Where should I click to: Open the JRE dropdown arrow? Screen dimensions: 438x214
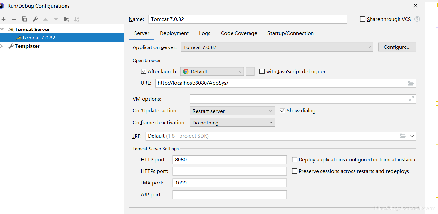pyautogui.click(x=412, y=136)
